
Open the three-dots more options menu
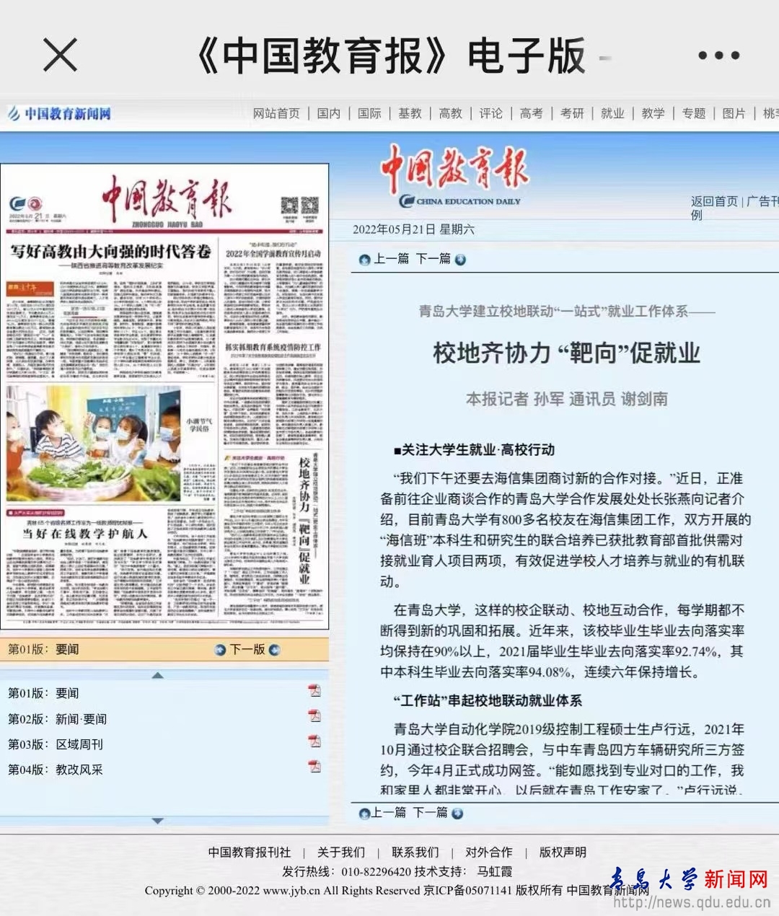click(718, 56)
